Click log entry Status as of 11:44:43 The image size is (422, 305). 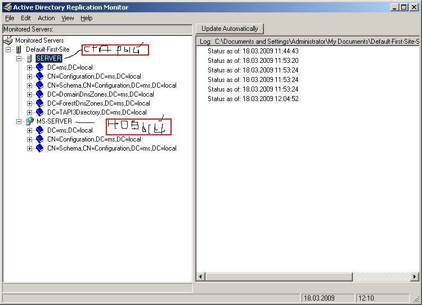pyautogui.click(x=253, y=51)
